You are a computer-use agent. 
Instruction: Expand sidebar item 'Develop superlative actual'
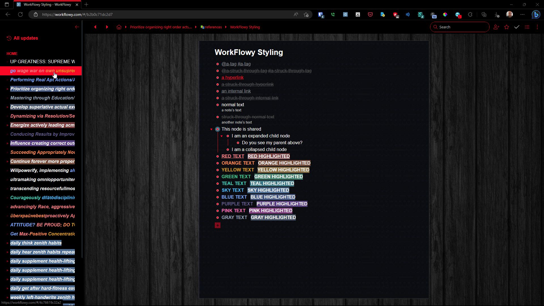coord(7,107)
